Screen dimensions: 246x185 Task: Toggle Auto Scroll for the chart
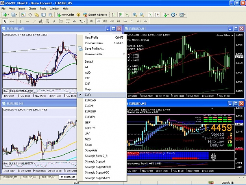point(150,15)
